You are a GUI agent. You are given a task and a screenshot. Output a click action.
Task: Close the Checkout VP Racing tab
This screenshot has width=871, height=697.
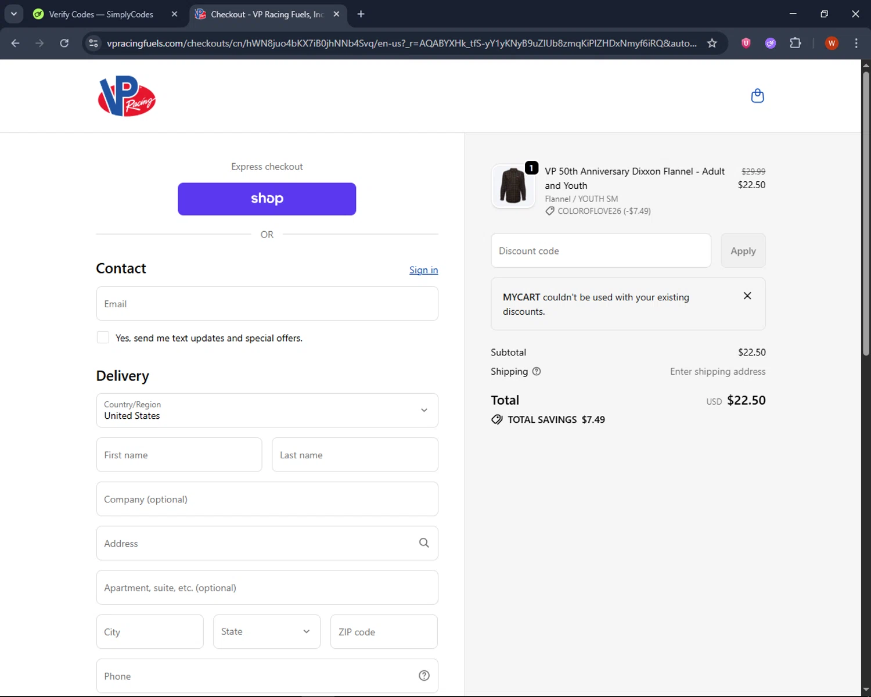(x=336, y=14)
